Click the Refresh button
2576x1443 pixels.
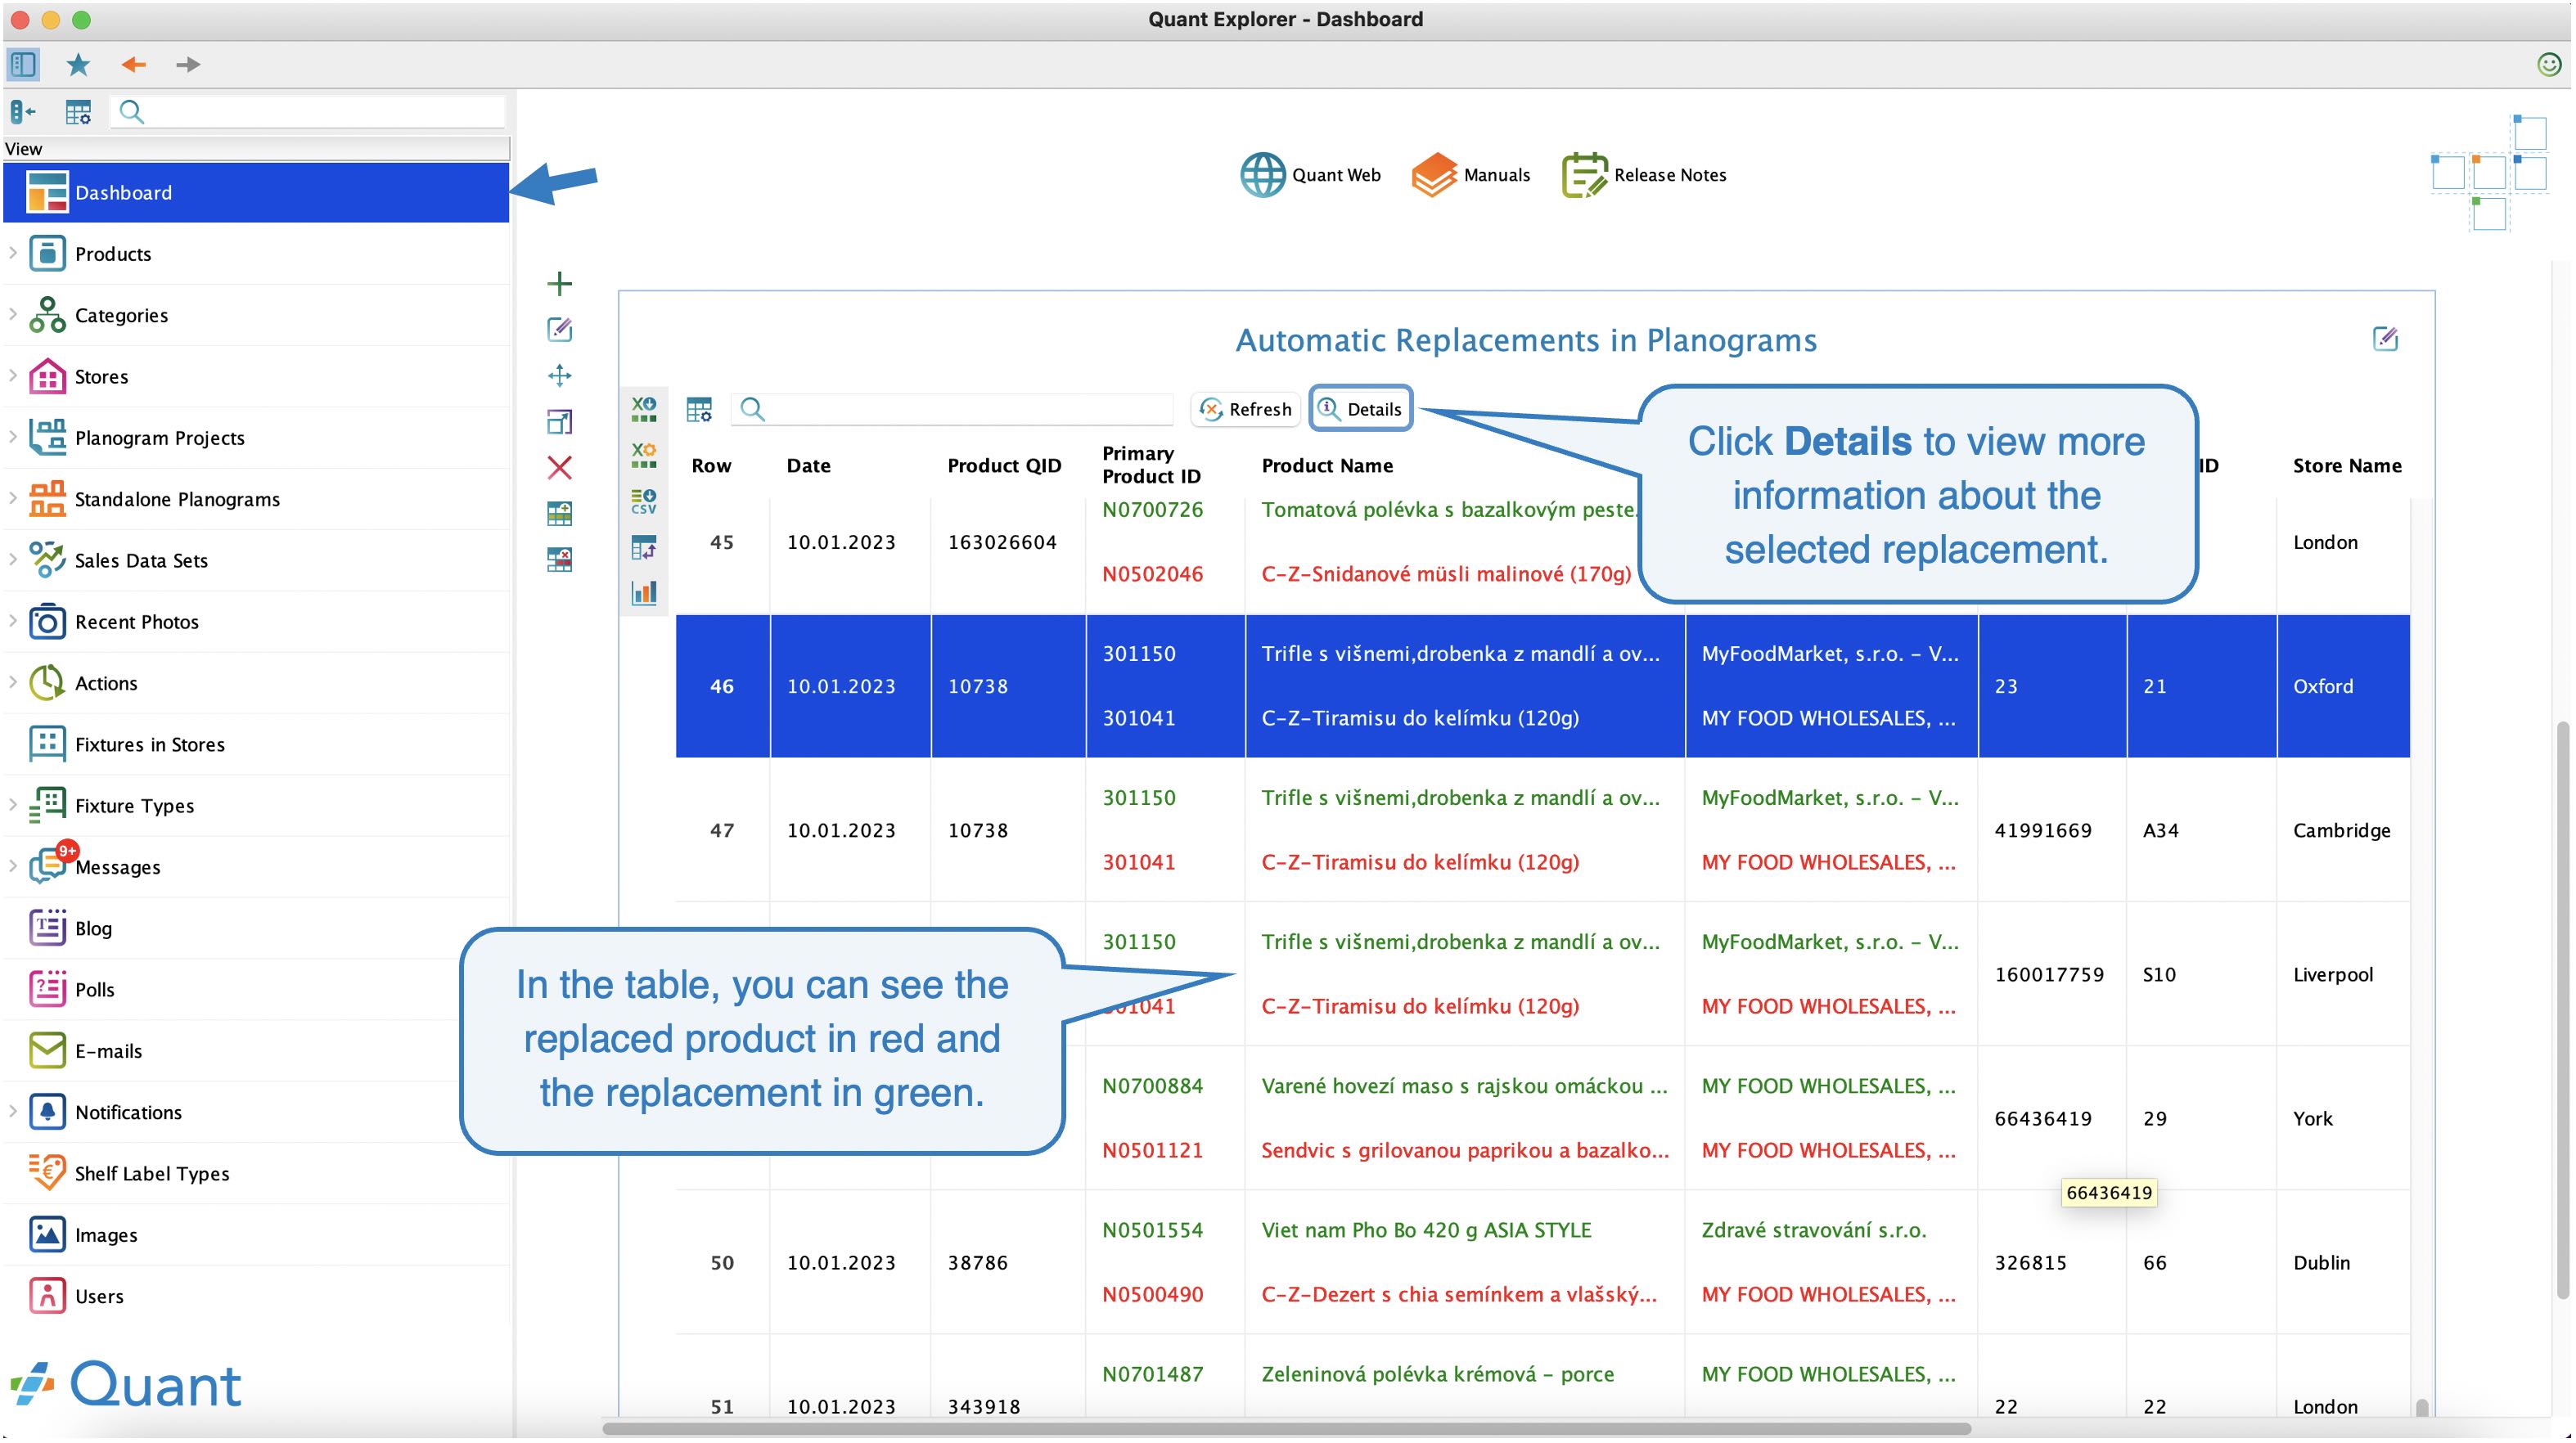coord(1246,410)
